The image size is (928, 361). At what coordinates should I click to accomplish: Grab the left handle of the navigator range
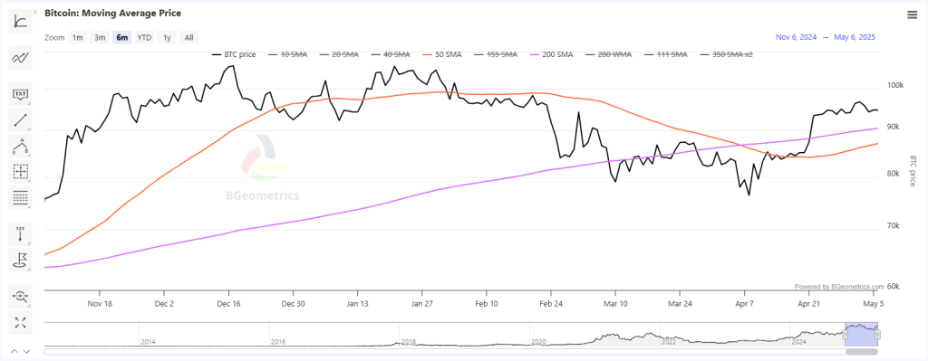846,335
